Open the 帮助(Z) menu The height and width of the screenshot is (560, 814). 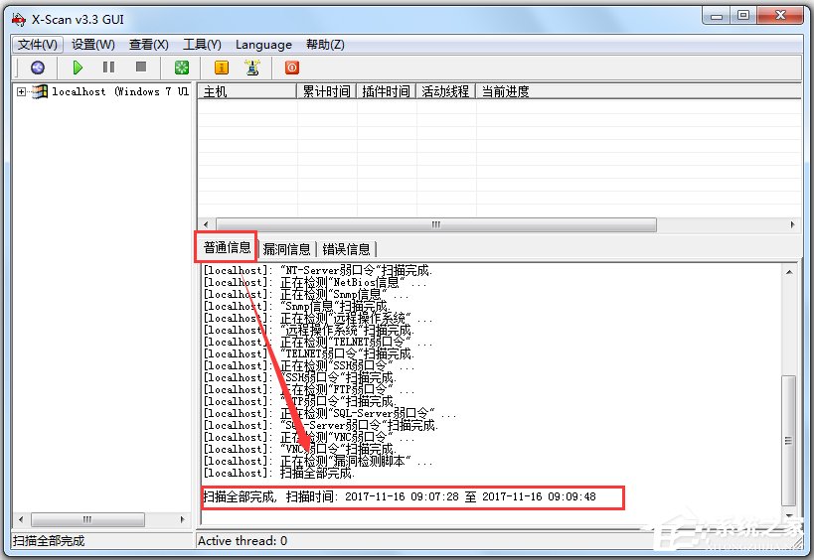click(x=325, y=45)
